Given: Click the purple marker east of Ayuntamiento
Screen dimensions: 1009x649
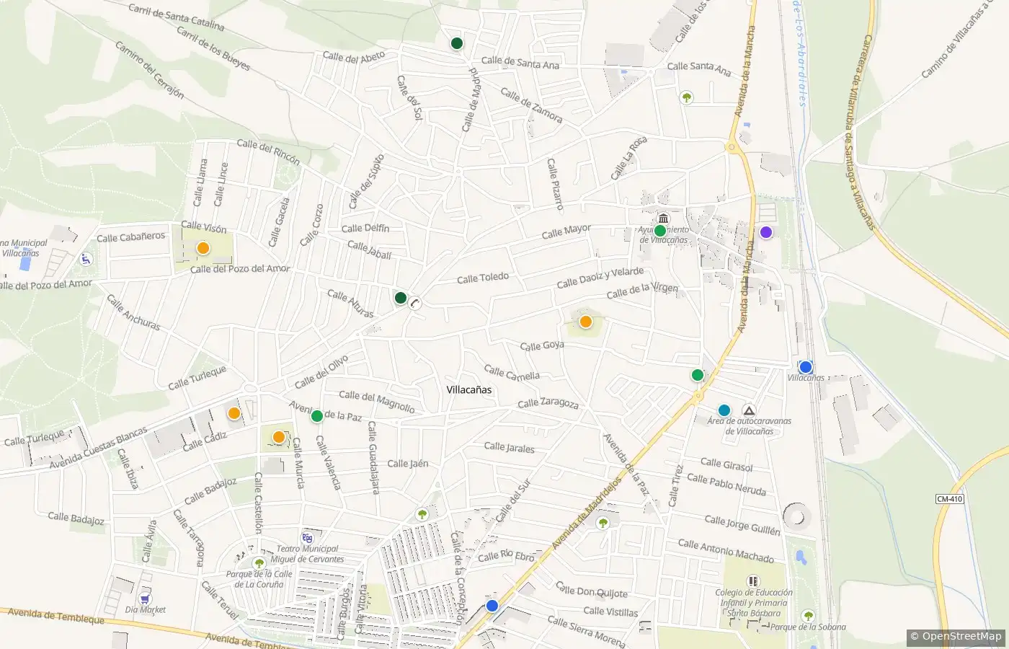Looking at the screenshot, I should pos(766,232).
